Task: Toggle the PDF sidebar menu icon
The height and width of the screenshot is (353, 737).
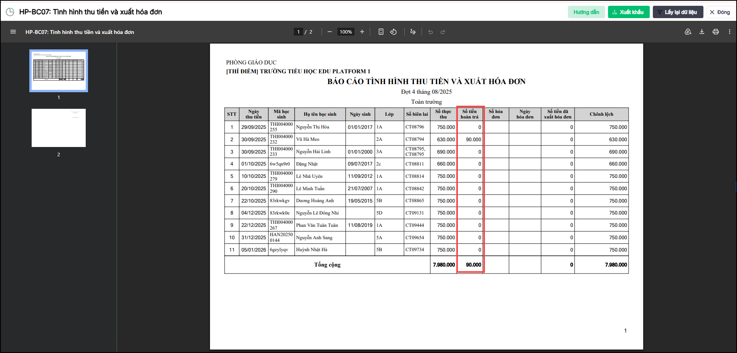Action: click(13, 32)
